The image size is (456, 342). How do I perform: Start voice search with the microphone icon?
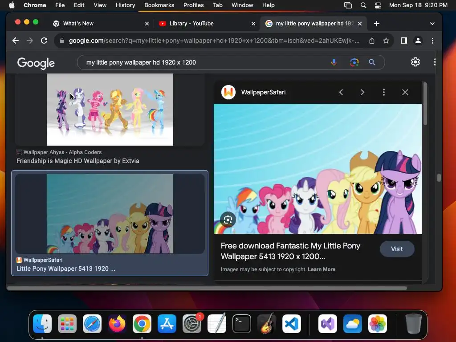(x=334, y=62)
